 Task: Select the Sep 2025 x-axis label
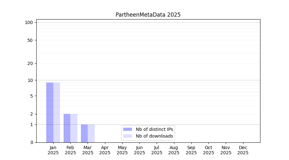tap(191, 150)
